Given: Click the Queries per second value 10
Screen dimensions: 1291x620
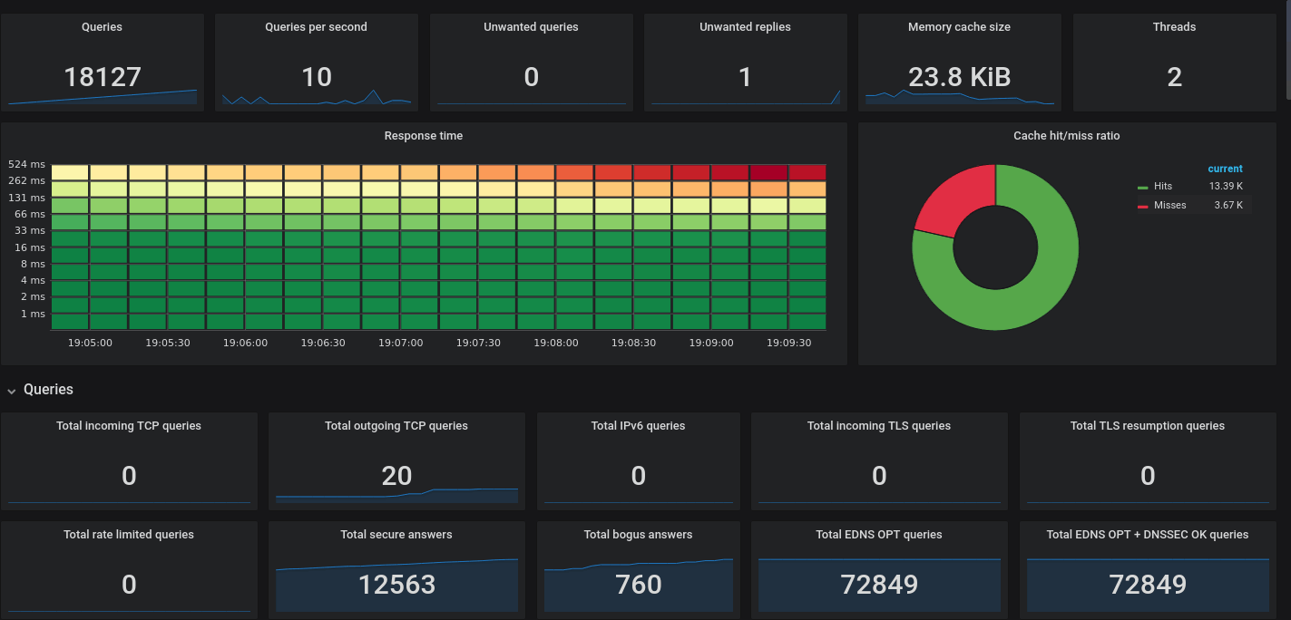Looking at the screenshot, I should 316,77.
